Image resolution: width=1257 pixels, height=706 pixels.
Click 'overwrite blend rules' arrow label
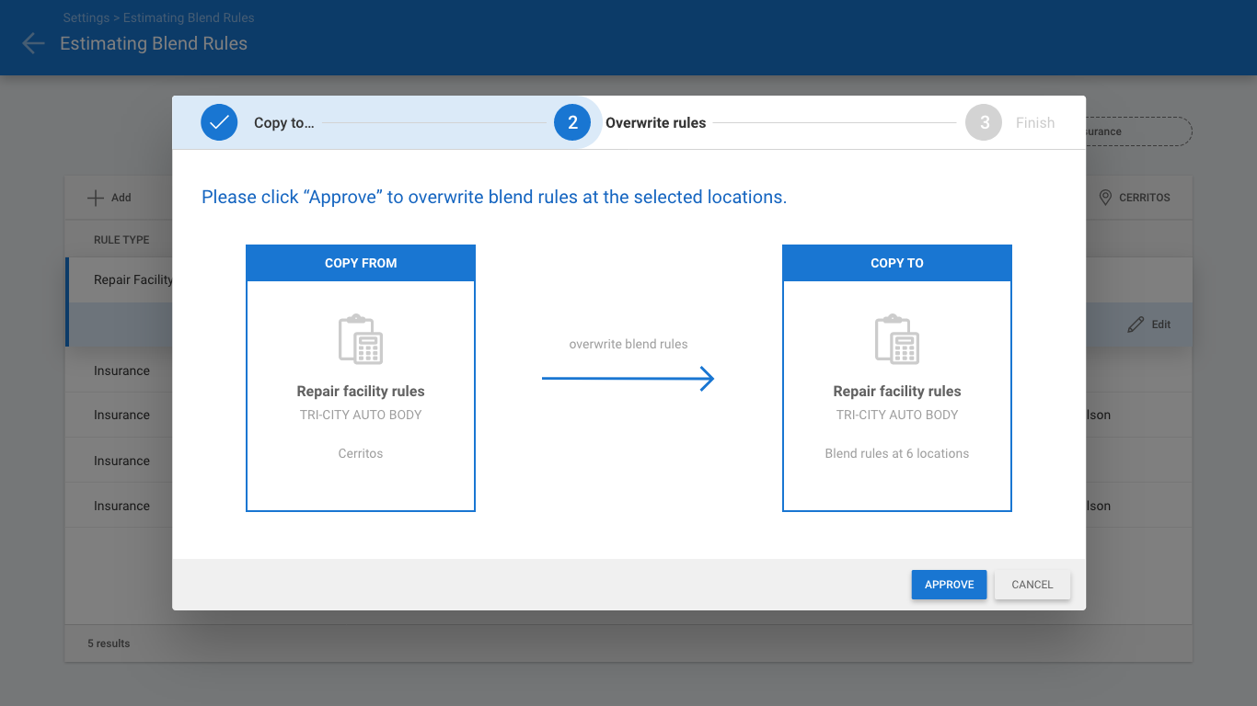coord(628,344)
